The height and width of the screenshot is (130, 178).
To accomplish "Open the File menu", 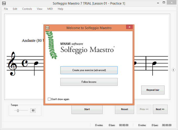I will (x=6, y=9).
